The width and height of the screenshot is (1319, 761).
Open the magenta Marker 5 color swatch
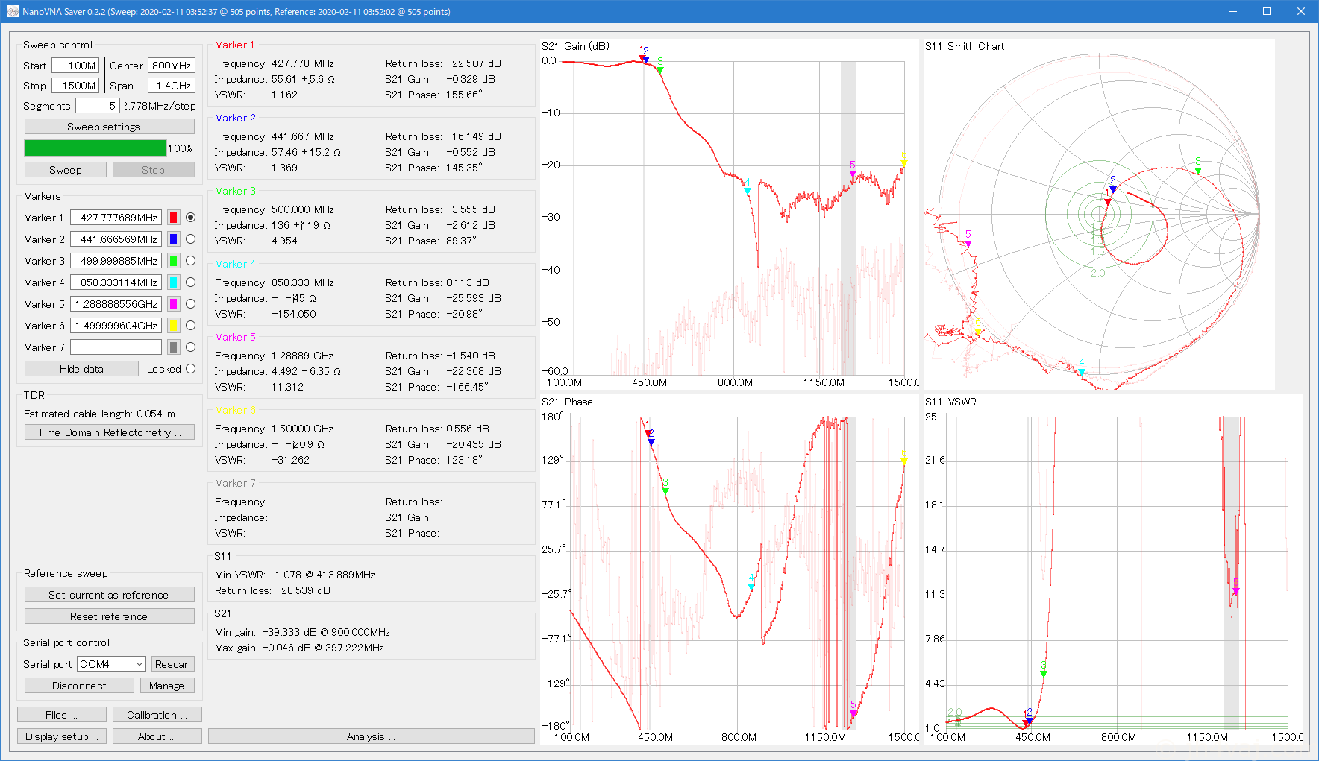click(x=173, y=304)
